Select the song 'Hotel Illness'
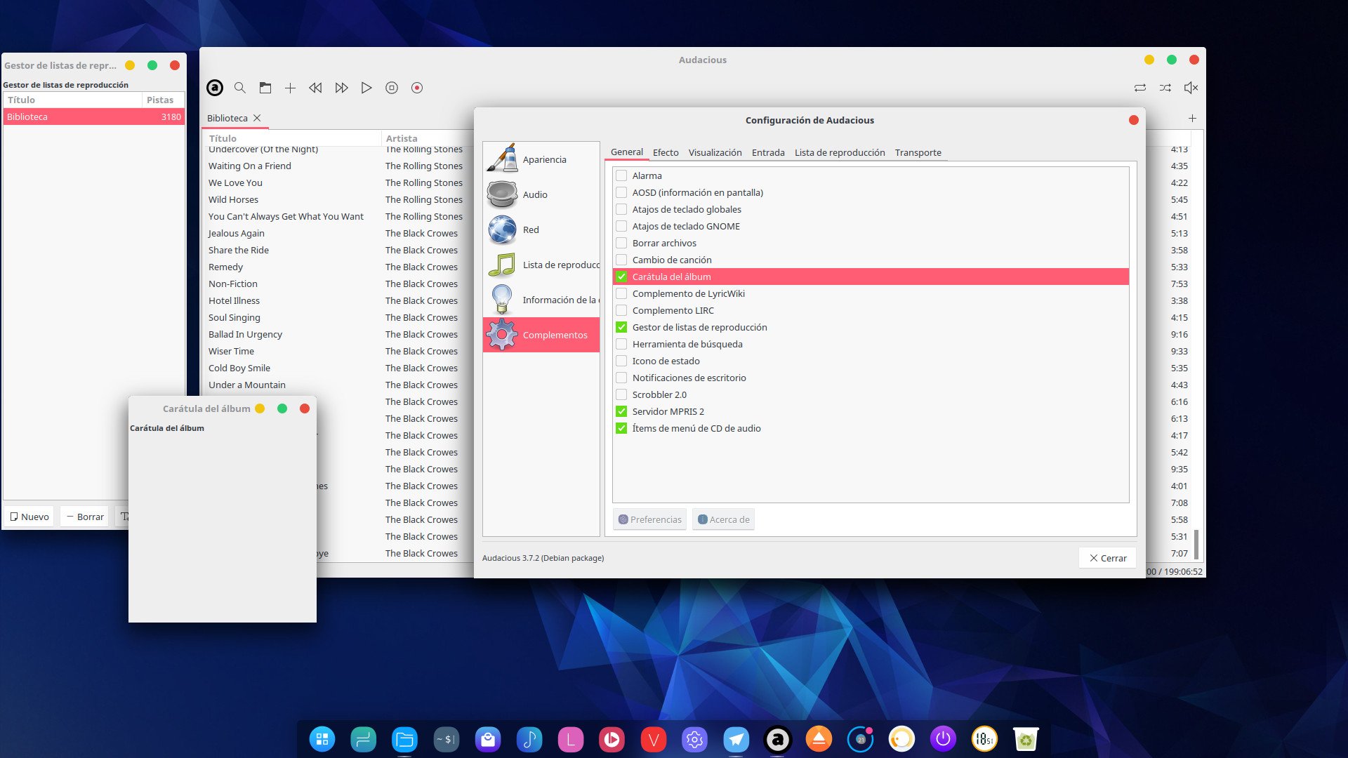The image size is (1348, 758). pos(234,300)
